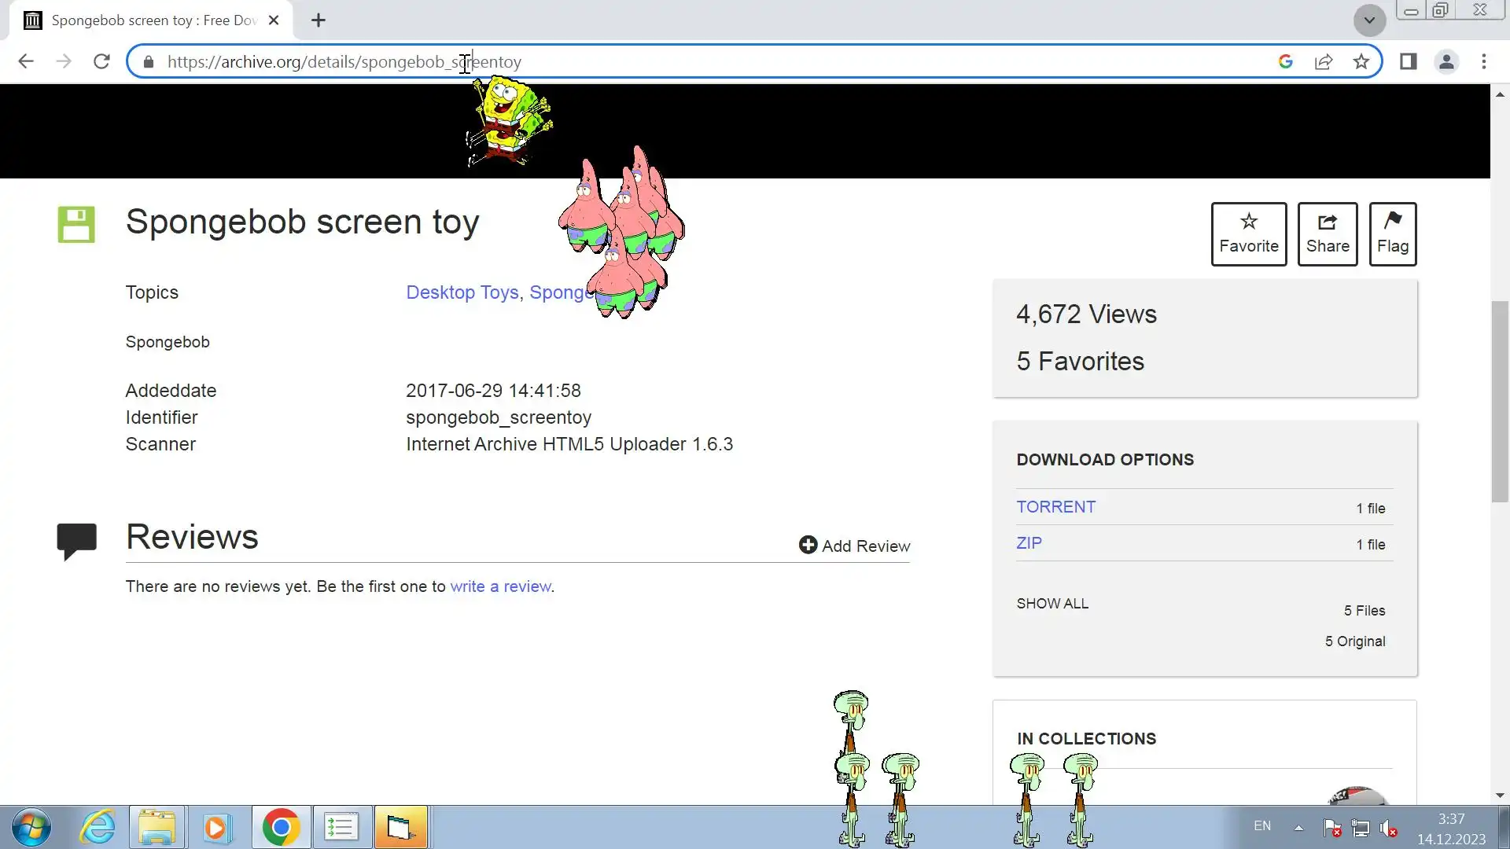The image size is (1510, 849).
Task: Reload the page
Action: click(x=101, y=61)
